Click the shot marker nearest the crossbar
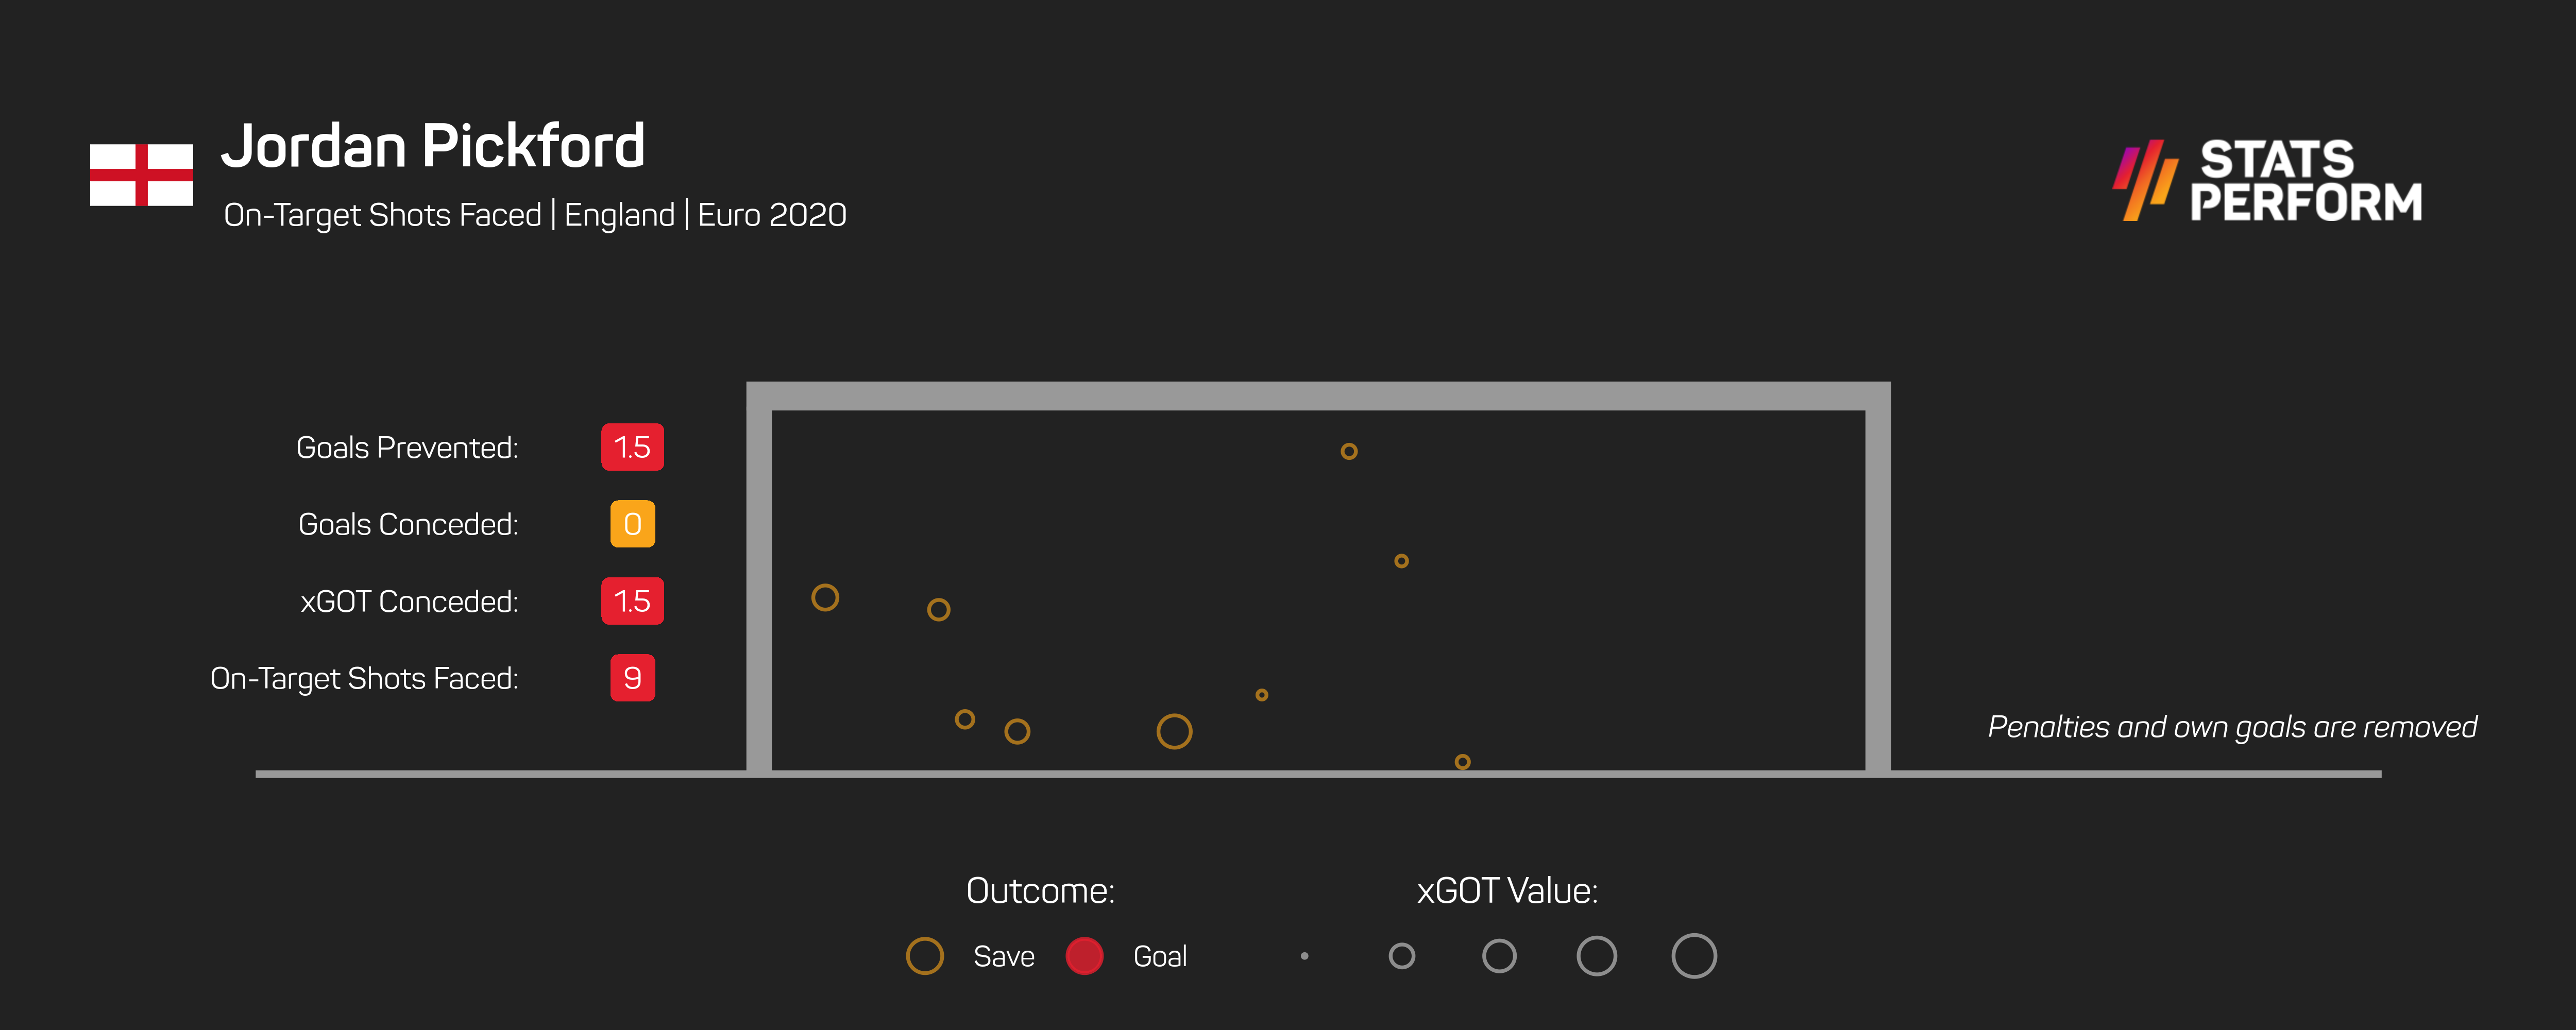The image size is (2576, 1030). [x=1349, y=451]
